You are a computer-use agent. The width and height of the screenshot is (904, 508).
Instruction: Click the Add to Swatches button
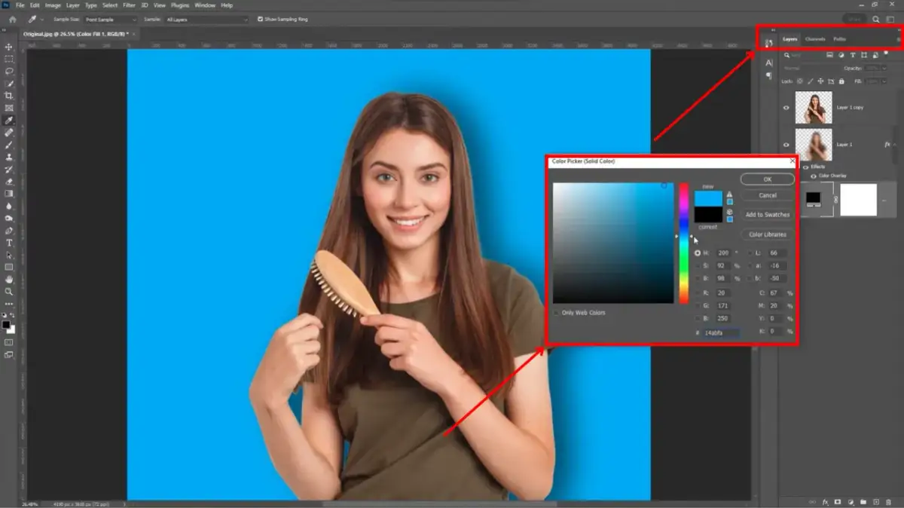click(768, 213)
